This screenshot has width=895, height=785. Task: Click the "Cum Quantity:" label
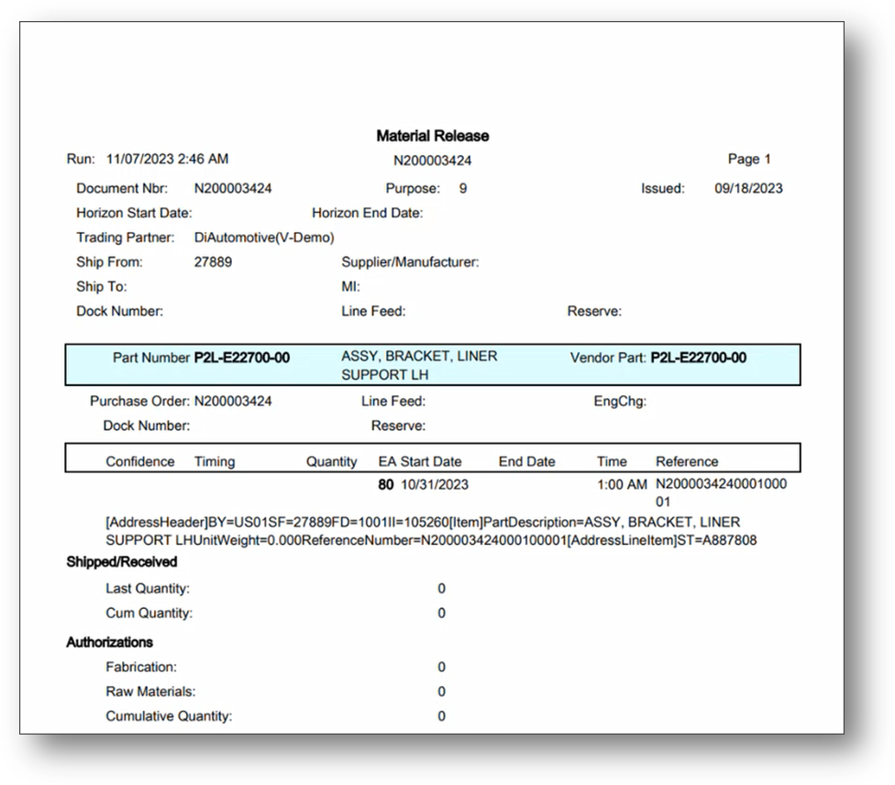pos(149,614)
